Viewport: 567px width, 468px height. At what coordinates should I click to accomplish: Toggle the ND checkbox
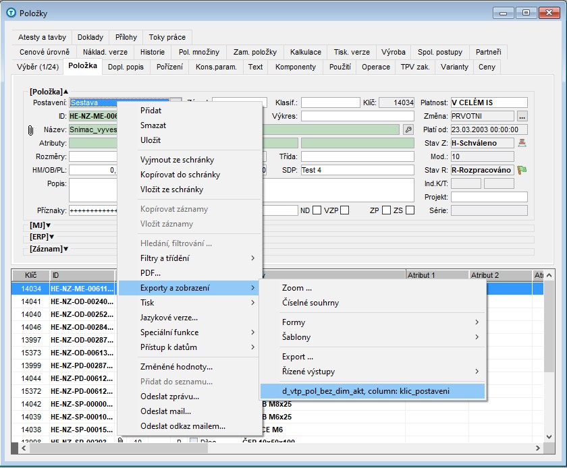[317, 210]
